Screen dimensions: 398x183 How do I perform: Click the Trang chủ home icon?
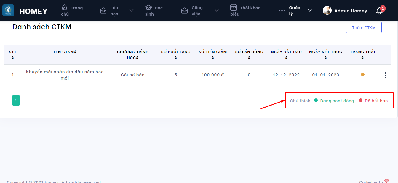pos(64,7)
